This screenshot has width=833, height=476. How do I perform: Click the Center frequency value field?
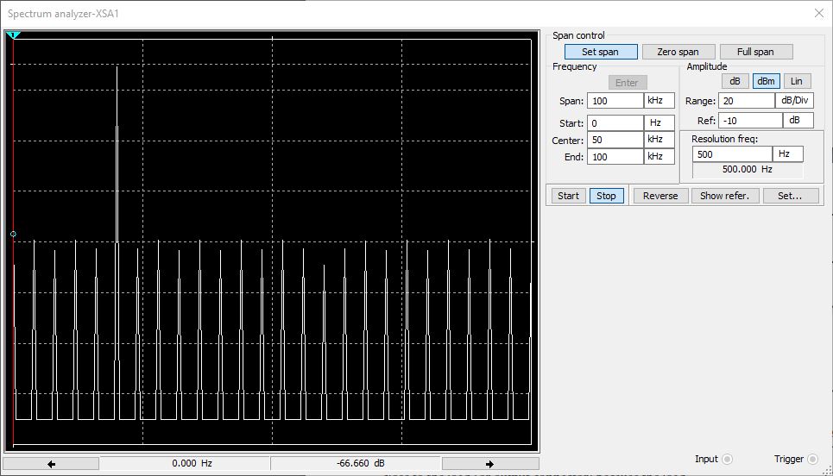tap(615, 140)
